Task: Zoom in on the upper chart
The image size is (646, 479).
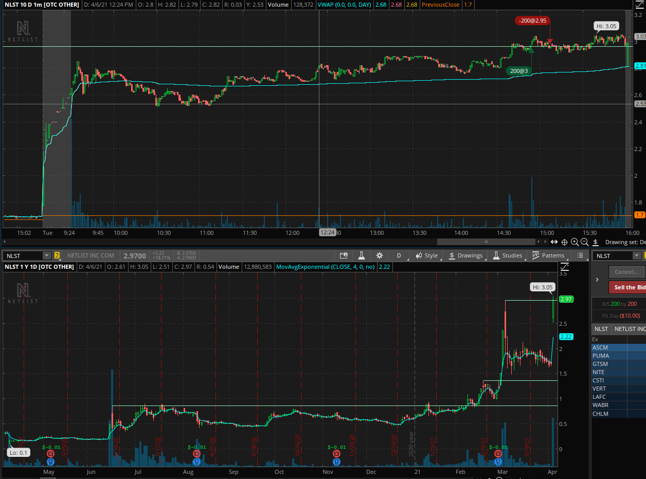Action: (575, 242)
